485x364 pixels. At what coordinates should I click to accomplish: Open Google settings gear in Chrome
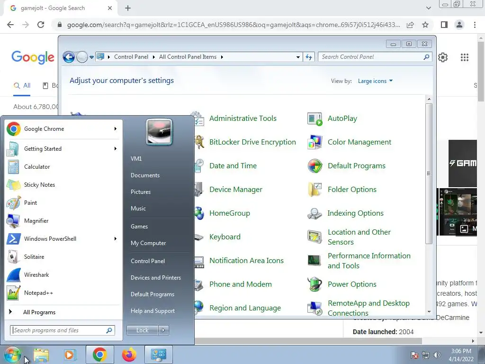point(443,57)
